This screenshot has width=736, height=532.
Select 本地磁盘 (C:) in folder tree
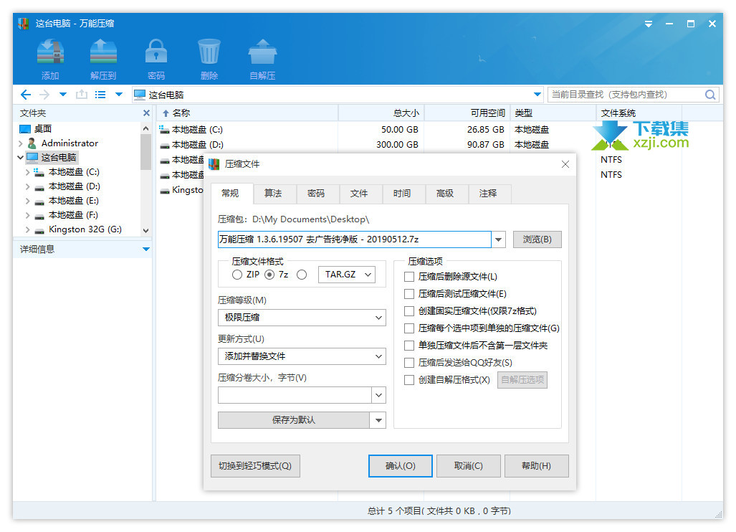tap(74, 172)
